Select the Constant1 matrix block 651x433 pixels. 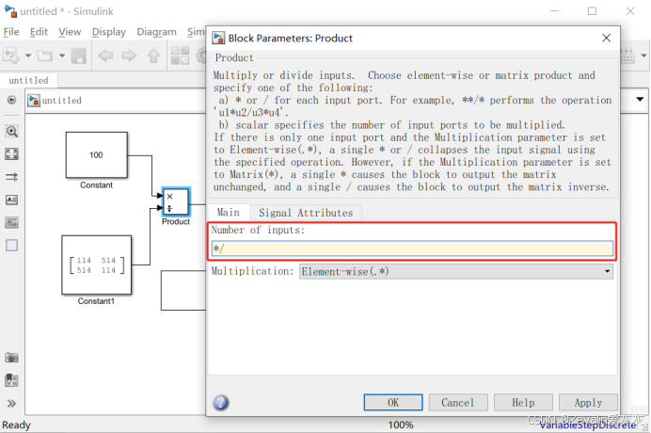point(96,265)
